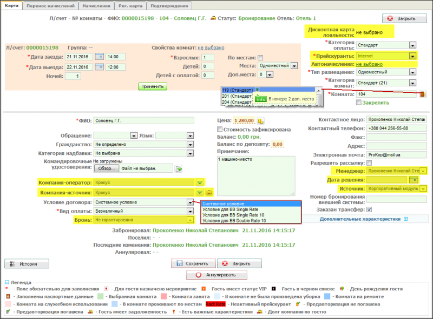Switch to the Перенос начислений tab
This screenshot has width=433, height=319.
coord(51,6)
